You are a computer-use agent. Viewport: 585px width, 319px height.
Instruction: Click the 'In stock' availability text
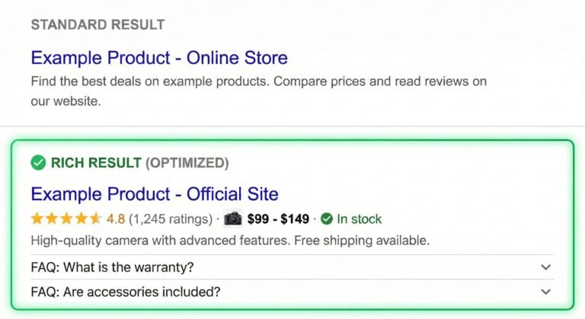[360, 219]
